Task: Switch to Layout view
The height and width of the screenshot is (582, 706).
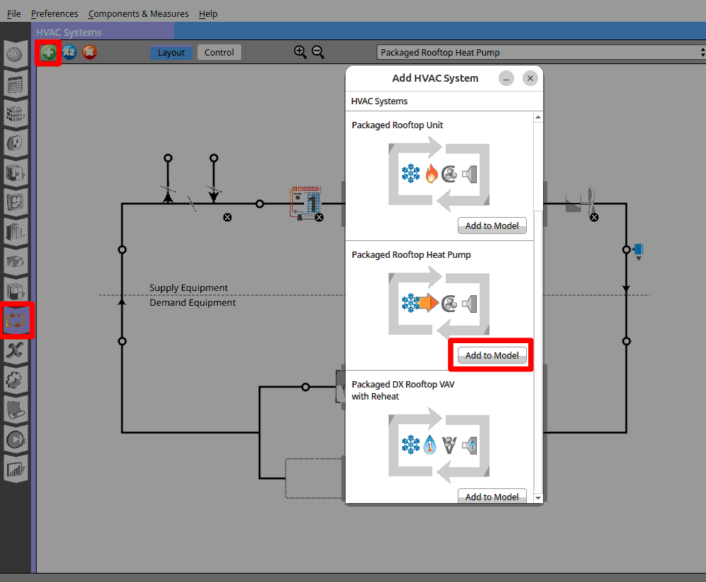Action: [x=171, y=52]
